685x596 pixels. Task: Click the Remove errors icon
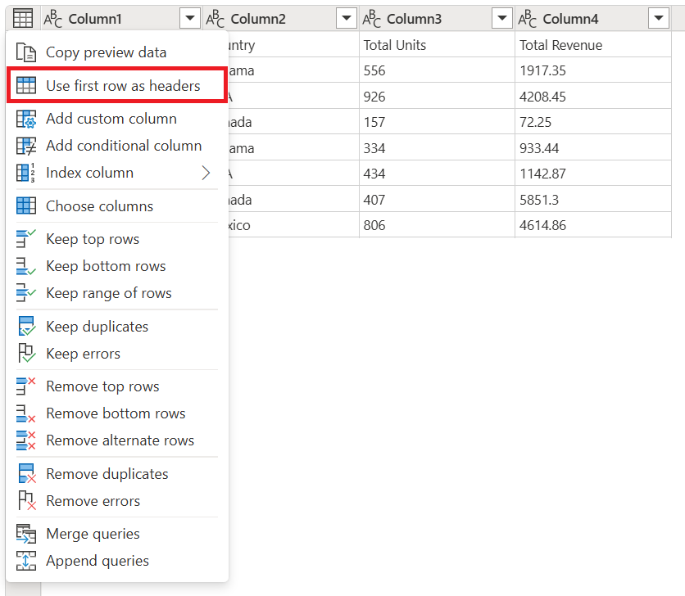coord(25,500)
